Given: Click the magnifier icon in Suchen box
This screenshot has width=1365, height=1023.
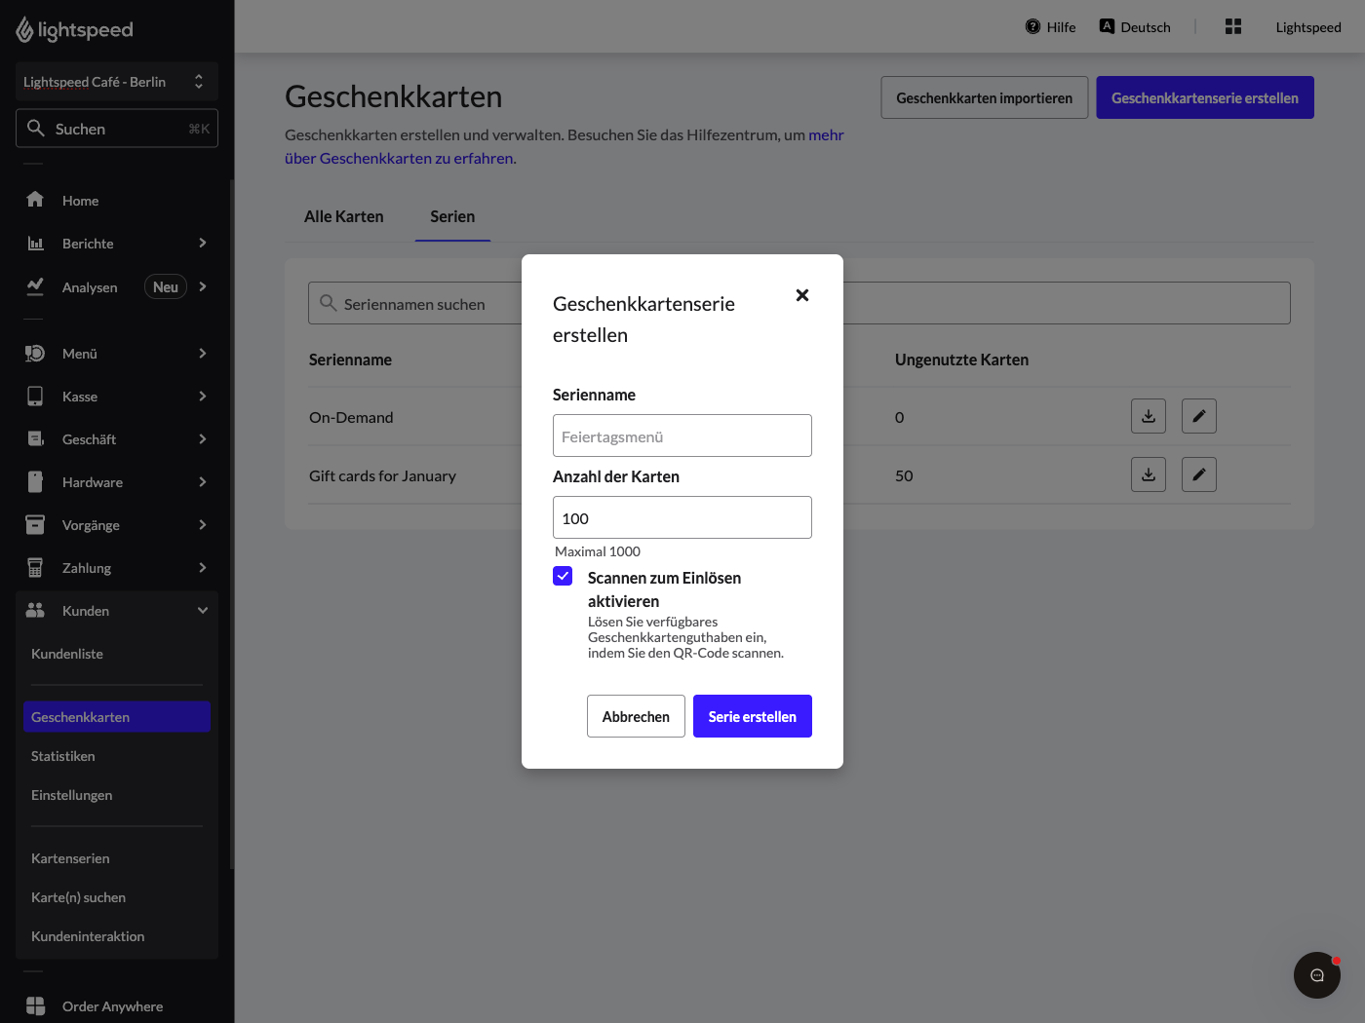Looking at the screenshot, I should (x=36, y=128).
